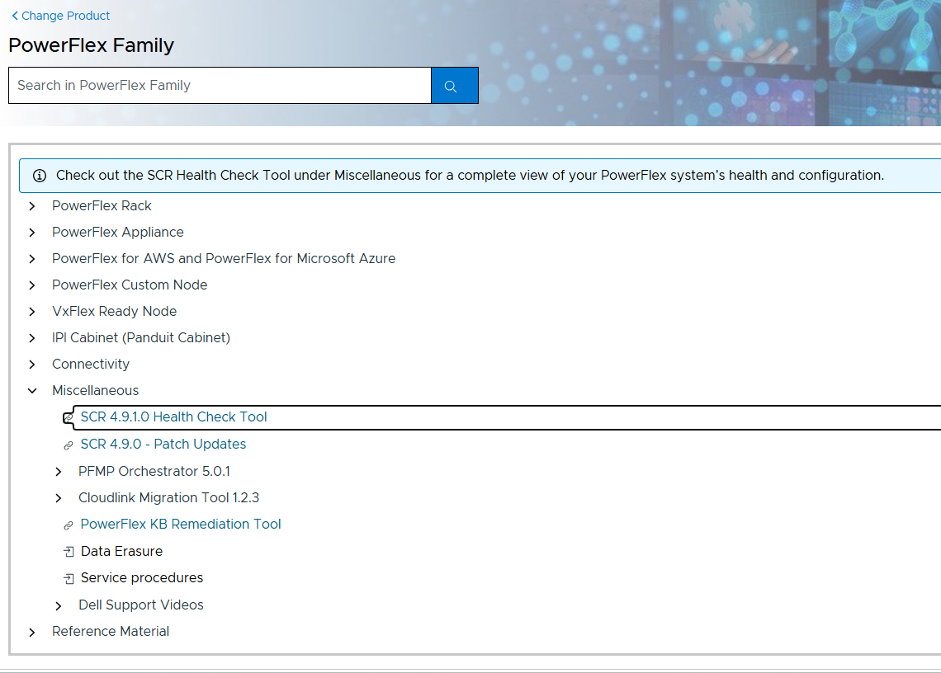
Task: Expand PFMP Orchestrator 5.0.1
Action: pyautogui.click(x=59, y=472)
